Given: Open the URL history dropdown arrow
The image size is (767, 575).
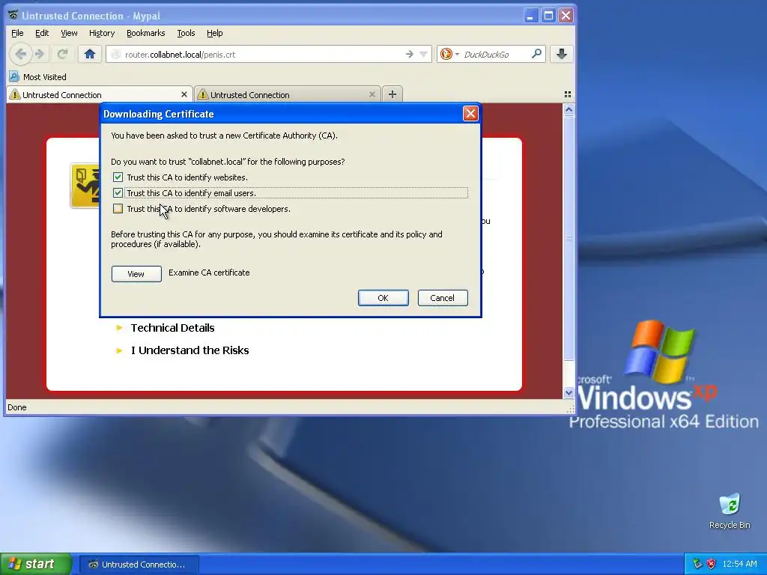Looking at the screenshot, I should click(x=424, y=54).
